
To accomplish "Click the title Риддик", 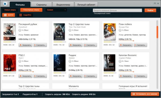I will [72, 55].
